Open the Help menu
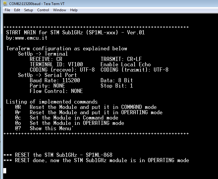 pyautogui.click(x=74, y=10)
